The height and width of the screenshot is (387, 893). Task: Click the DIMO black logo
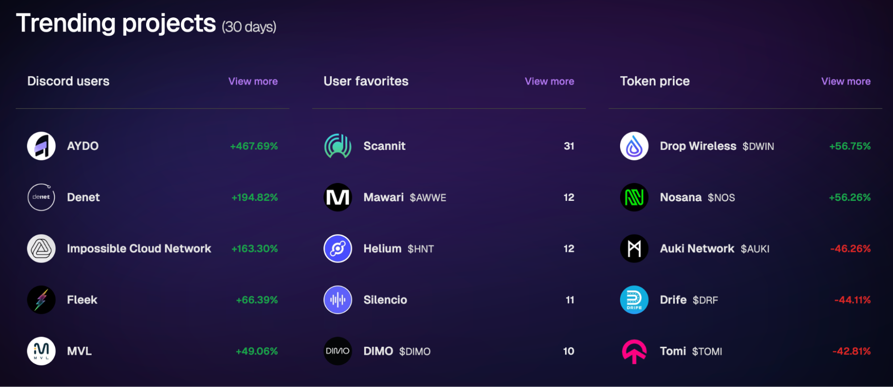click(x=338, y=351)
